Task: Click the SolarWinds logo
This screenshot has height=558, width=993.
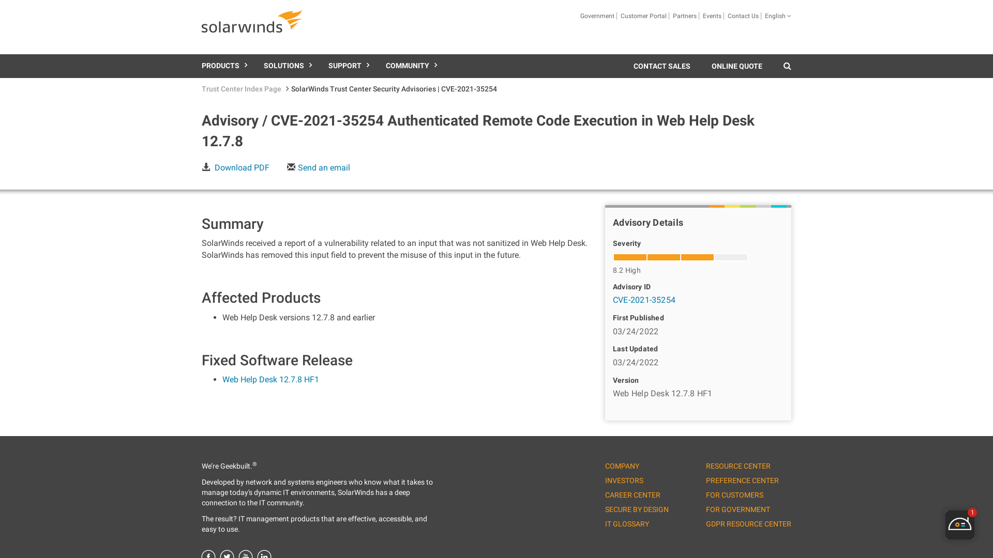Action: point(252,22)
